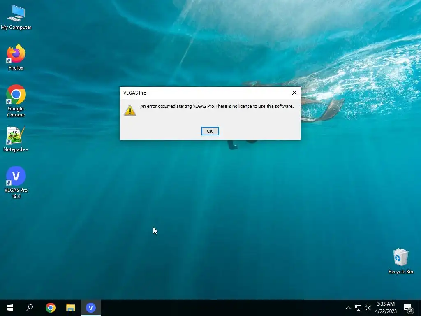Close the VEGAS Pro error dialog
The image size is (421, 316).
[x=294, y=93]
